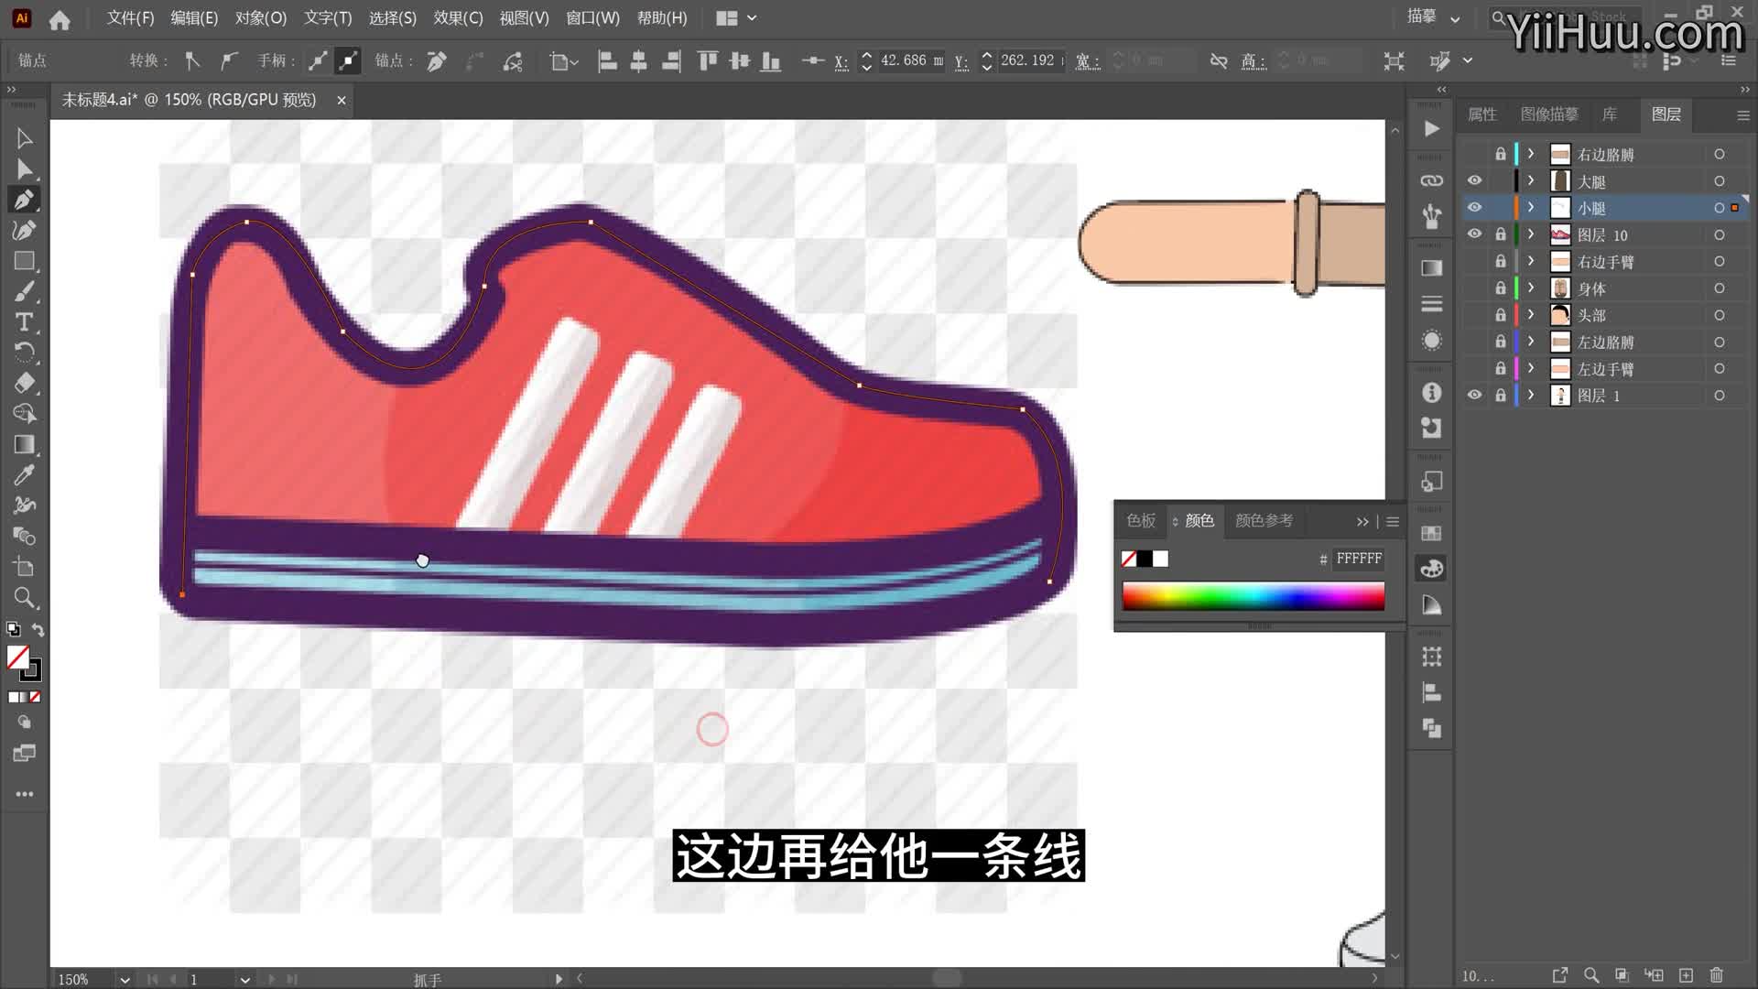Select the Paintbrush tool
The image size is (1758, 989).
click(25, 291)
